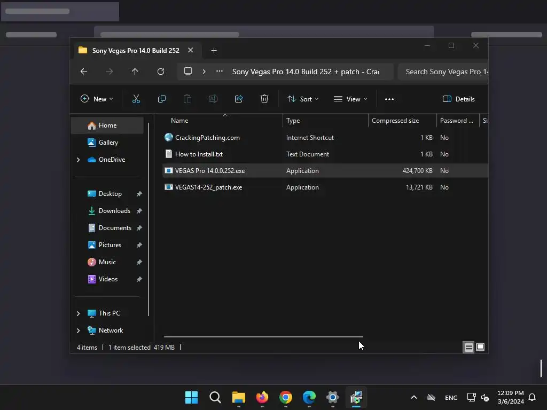Viewport: 547px width, 410px height.
Task: Click the Copy icon in toolbar
Action: tap(161, 99)
